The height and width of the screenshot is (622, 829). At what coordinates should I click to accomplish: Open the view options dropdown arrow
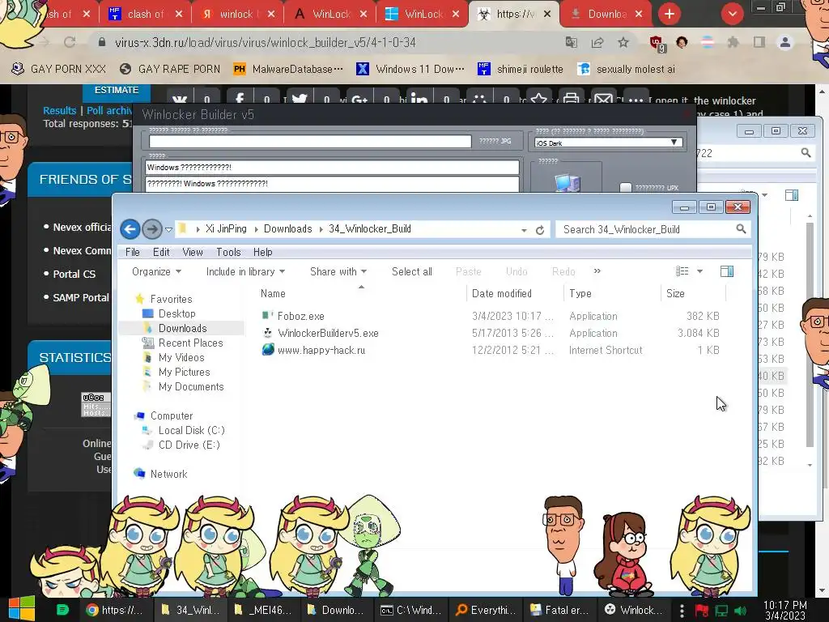tap(700, 271)
